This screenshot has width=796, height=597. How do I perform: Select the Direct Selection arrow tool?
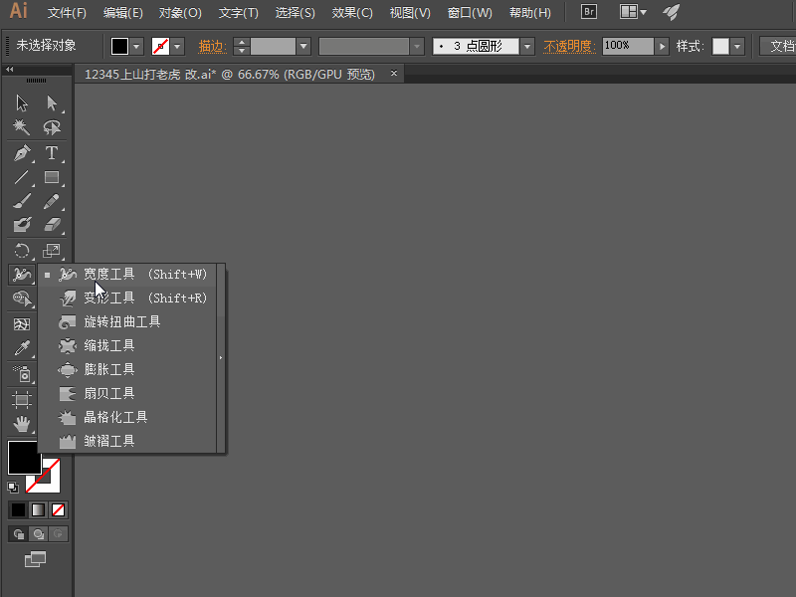[52, 102]
